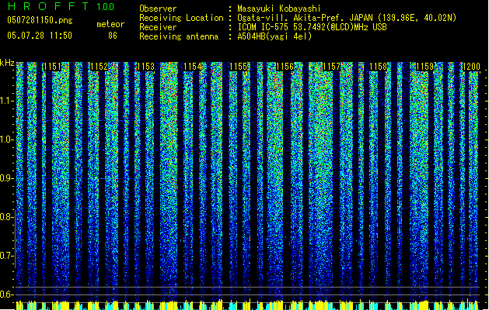Screen dimensions: 489x310
Task: Click the ICOM IC-575 53.7492 MHz USB text
Action: [x=313, y=27]
